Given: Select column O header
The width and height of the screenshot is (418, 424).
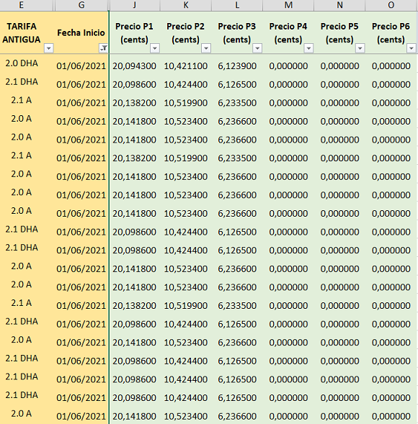Looking at the screenshot, I should pyautogui.click(x=391, y=5).
